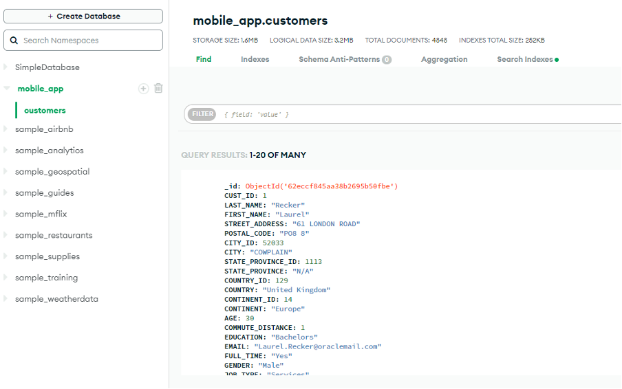Click the Create Database button
This screenshot has width=622, height=389.
coord(83,16)
